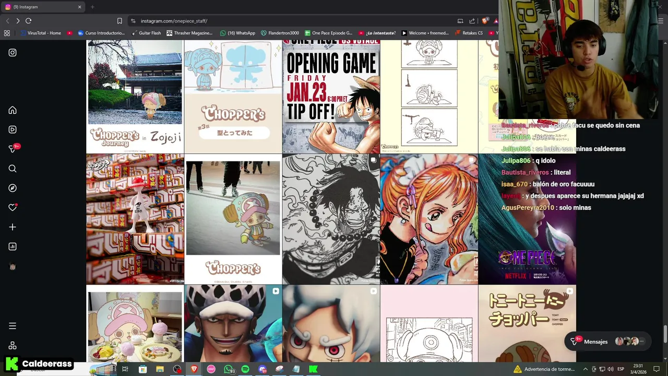Open the Notifications heart icon
Image resolution: width=668 pixels, height=376 pixels.
coord(13,207)
